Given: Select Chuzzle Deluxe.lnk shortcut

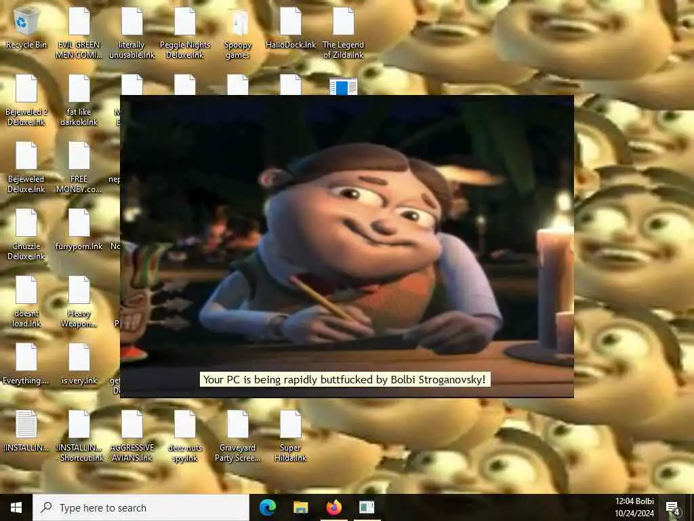Looking at the screenshot, I should (x=26, y=235).
